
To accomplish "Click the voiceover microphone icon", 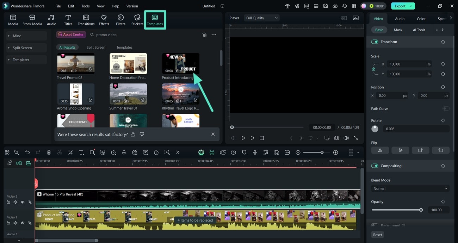I will click(x=255, y=152).
